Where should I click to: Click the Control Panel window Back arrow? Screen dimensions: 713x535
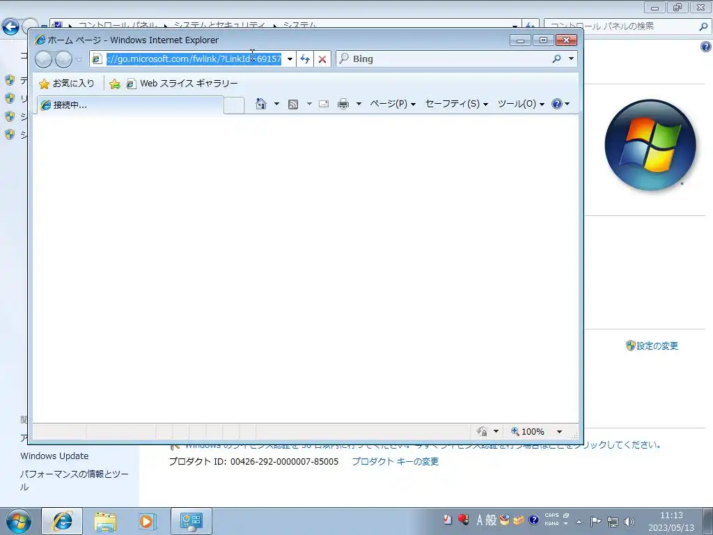coord(11,26)
